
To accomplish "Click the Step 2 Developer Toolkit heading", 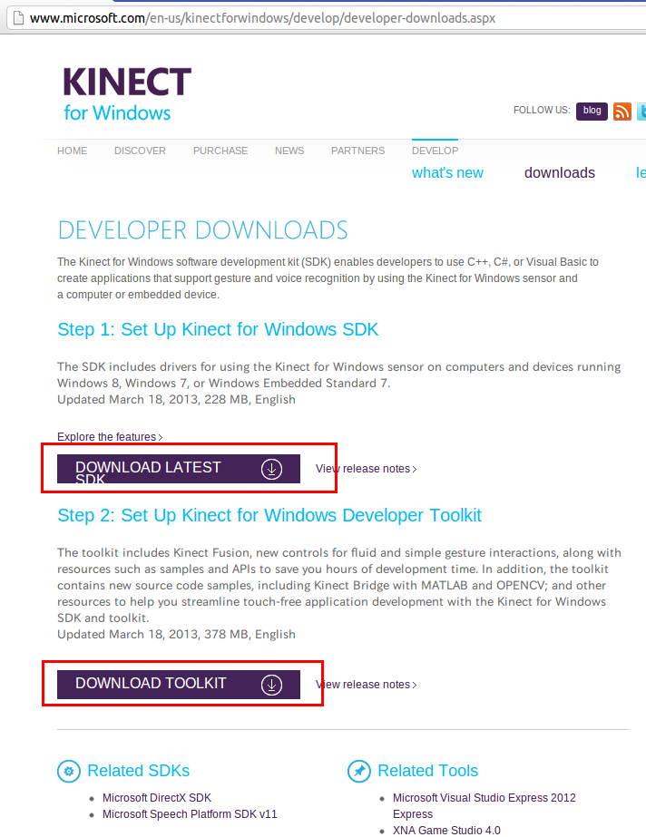I will 269,515.
